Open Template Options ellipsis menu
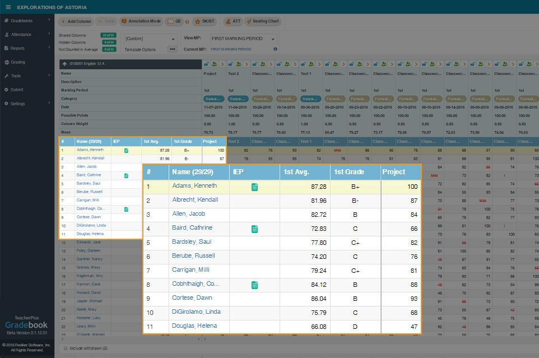 (173, 49)
